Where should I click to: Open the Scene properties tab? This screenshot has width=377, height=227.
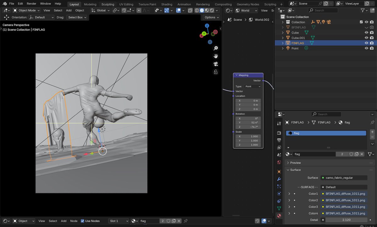279,155
